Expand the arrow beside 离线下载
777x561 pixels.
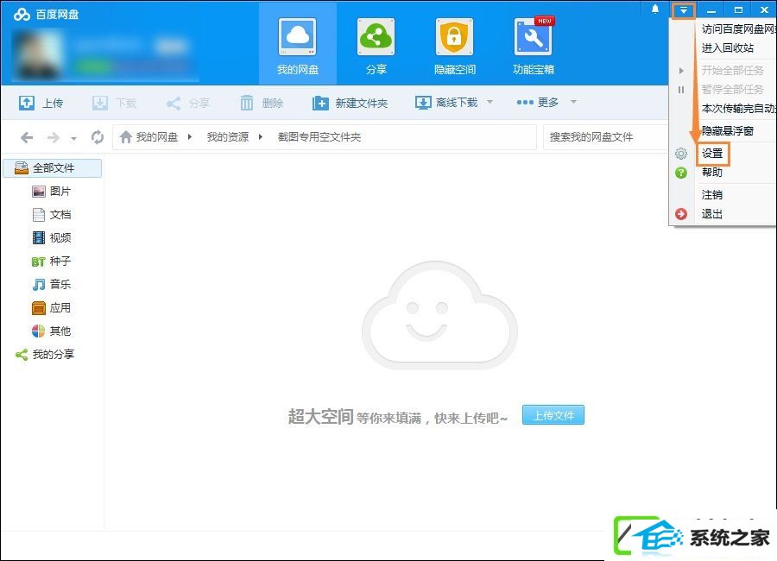click(x=490, y=102)
